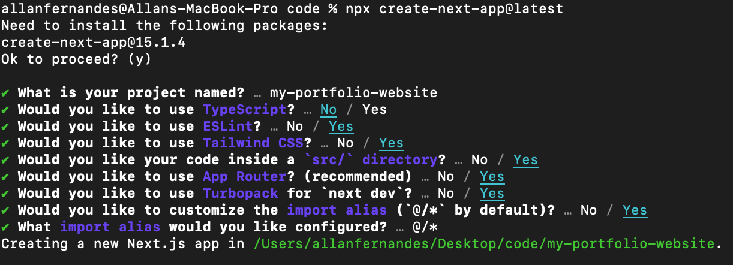Click the underlined 'Yes' for ESLint
733x265 pixels.
[x=341, y=127]
